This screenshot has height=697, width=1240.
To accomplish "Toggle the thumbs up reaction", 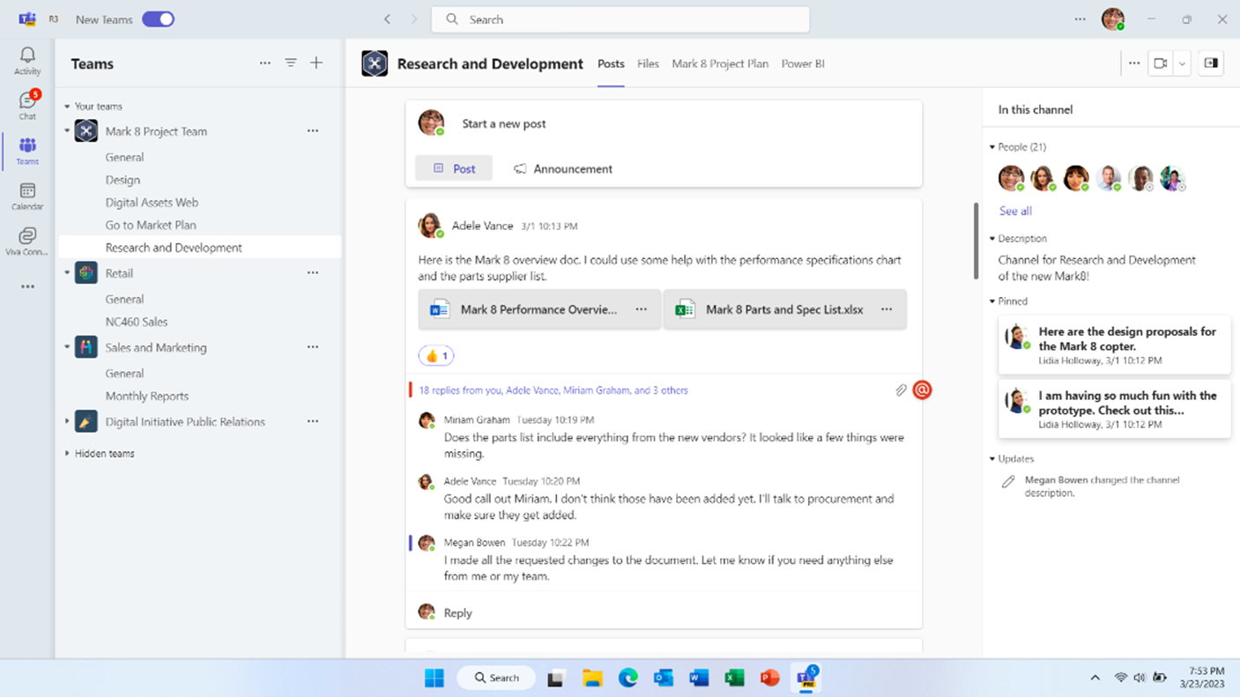I will (436, 356).
